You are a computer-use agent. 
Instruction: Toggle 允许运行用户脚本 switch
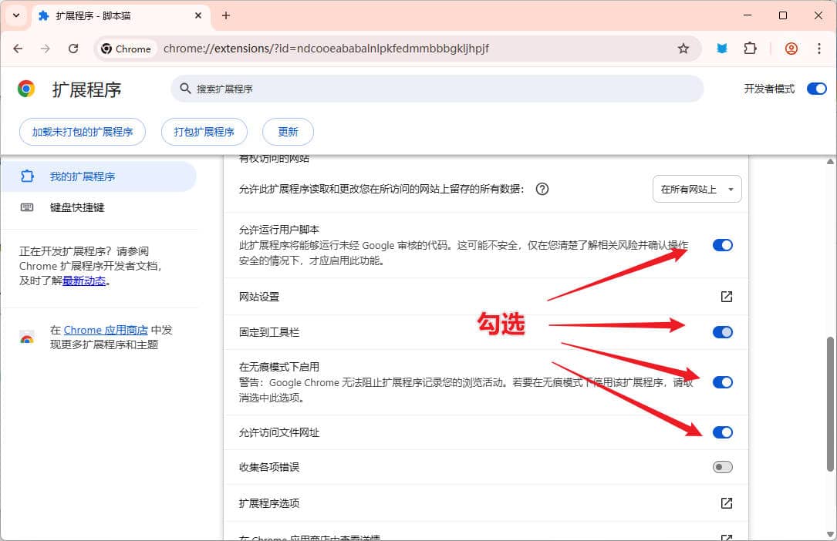722,245
